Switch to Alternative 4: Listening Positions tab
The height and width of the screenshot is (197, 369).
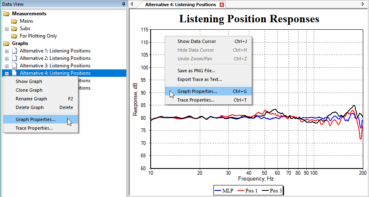180,5
